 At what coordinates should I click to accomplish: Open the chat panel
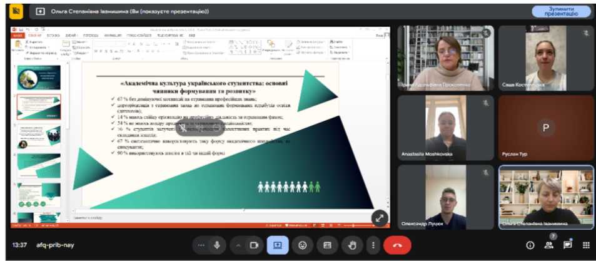(x=567, y=245)
